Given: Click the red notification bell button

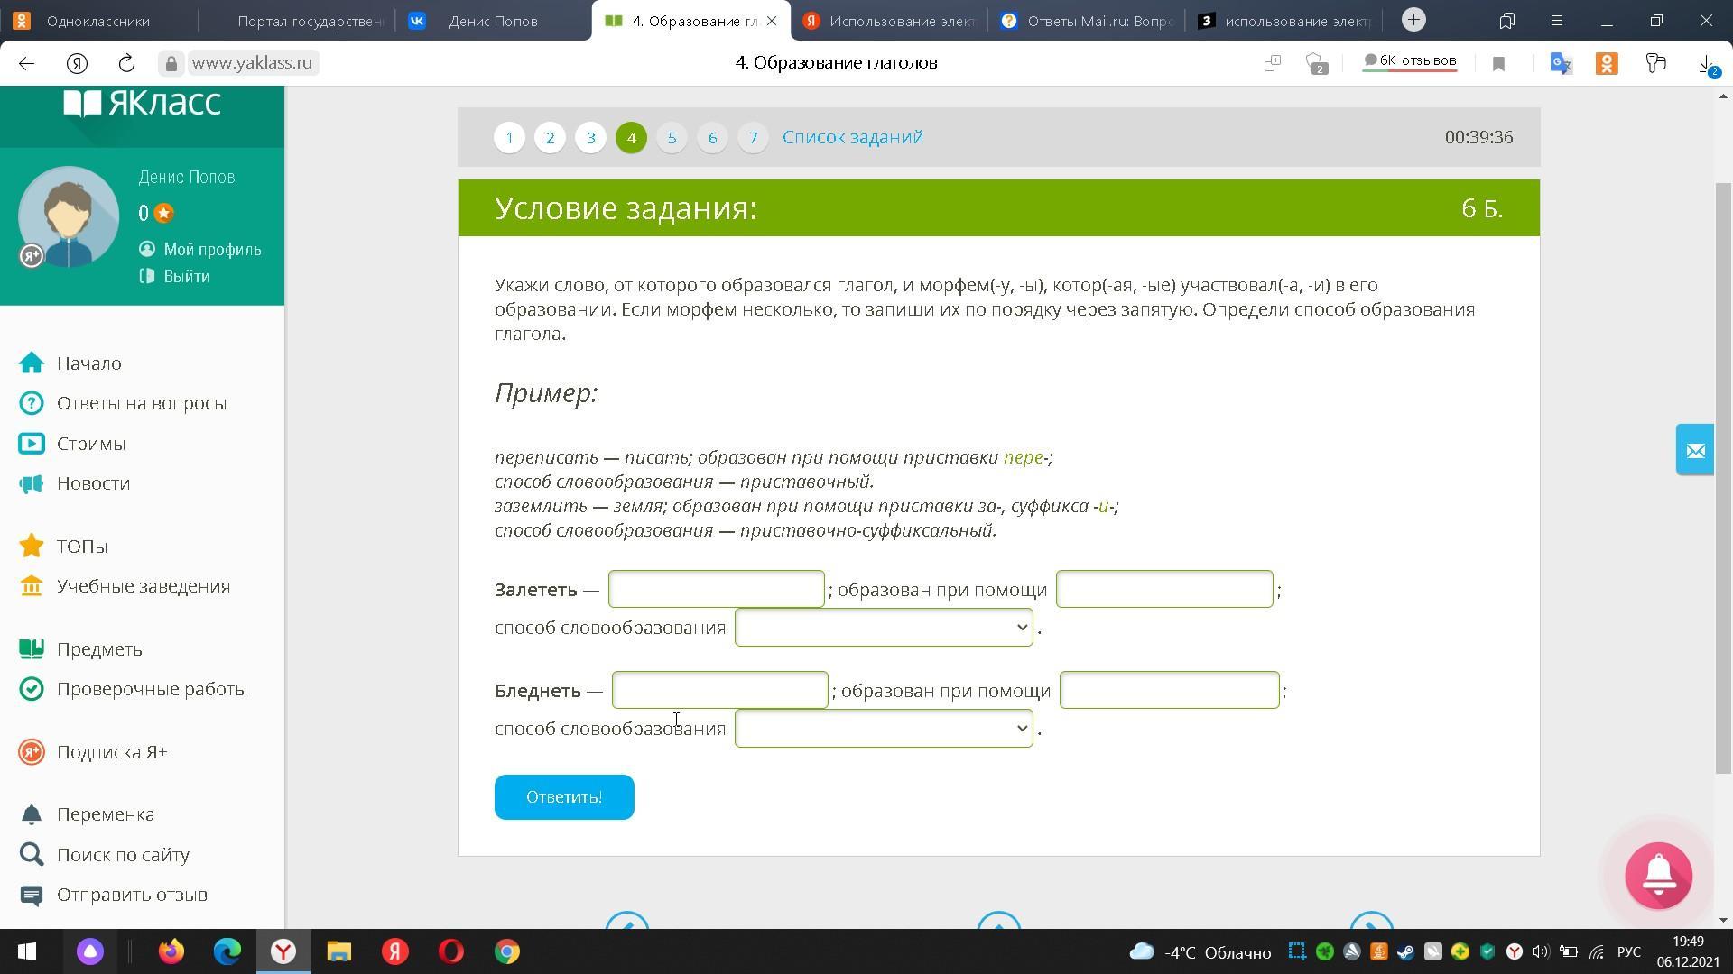Looking at the screenshot, I should click(x=1658, y=875).
